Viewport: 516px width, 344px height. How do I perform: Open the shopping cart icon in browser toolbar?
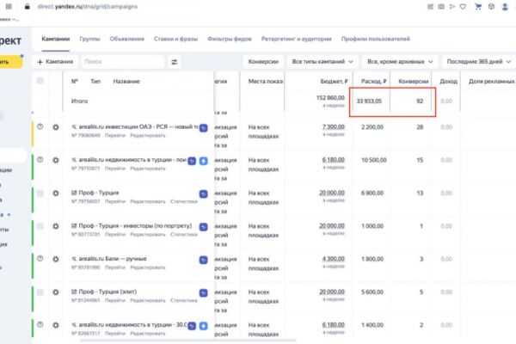478,7
